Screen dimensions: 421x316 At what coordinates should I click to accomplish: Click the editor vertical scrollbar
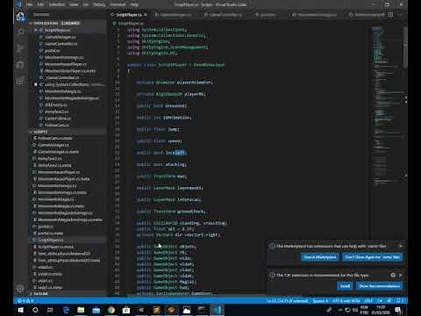[x=405, y=47]
